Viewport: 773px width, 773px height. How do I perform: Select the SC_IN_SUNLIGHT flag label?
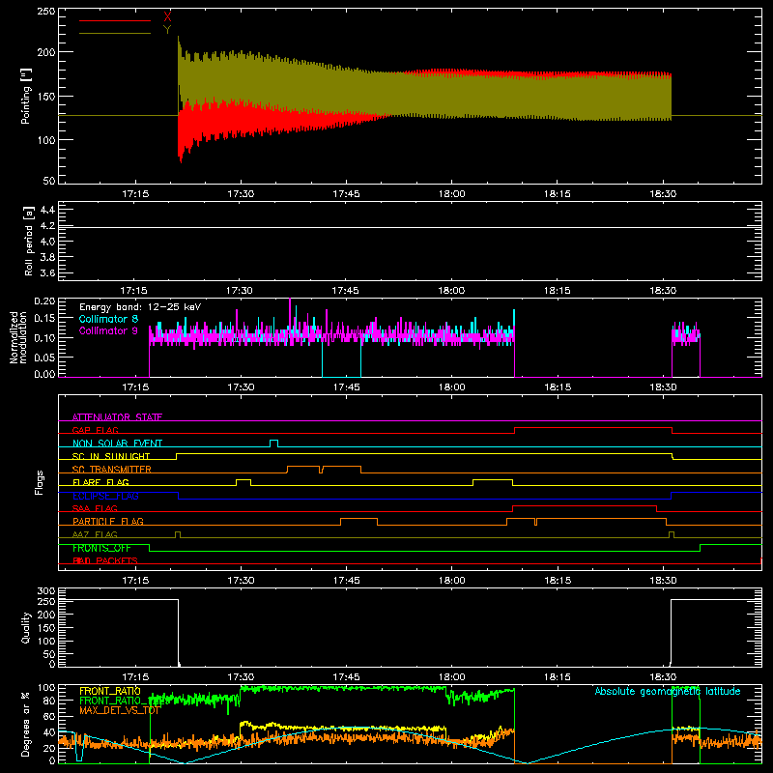point(111,456)
